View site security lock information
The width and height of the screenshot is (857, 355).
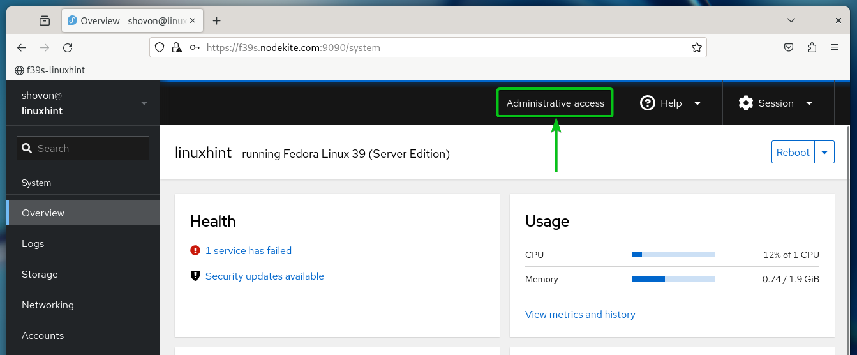tap(177, 47)
